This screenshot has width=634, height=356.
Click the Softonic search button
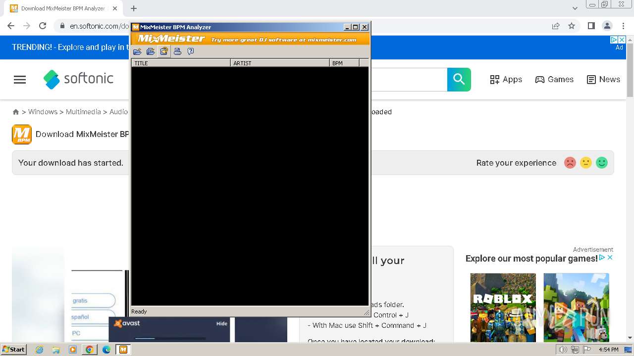(459, 80)
